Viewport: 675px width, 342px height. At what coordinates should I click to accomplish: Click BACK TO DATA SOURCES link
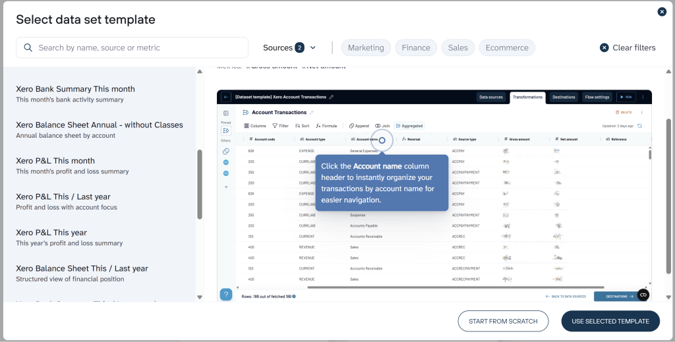pyautogui.click(x=566, y=297)
